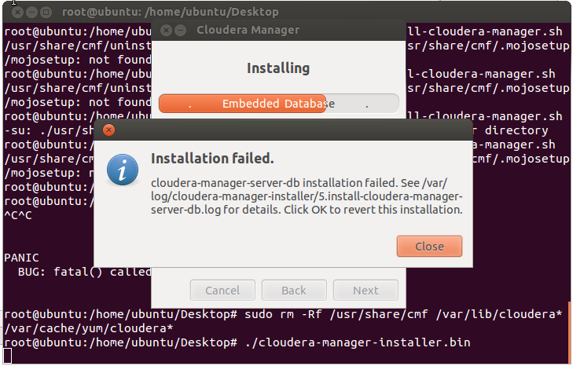
Task: Click the Installing heading text
Action: [278, 68]
